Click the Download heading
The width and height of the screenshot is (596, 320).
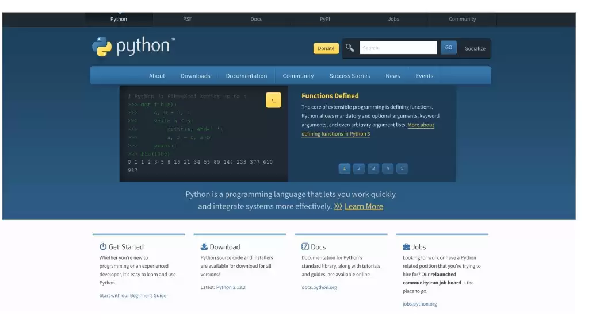click(x=225, y=247)
